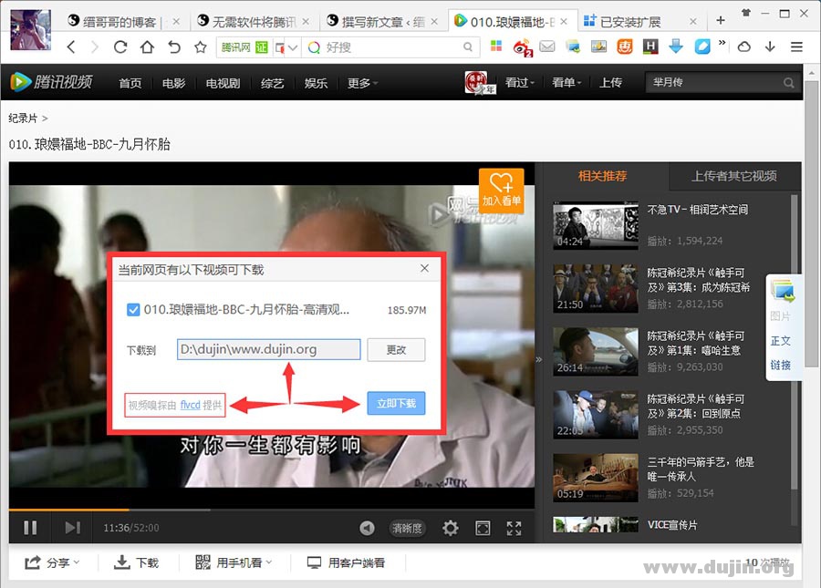The width and height of the screenshot is (821, 588).
Task: Pause the video playback
Action: tap(30, 528)
